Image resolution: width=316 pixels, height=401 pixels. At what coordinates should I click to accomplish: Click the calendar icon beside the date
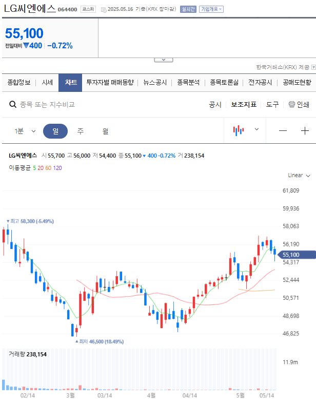[x=104, y=9]
